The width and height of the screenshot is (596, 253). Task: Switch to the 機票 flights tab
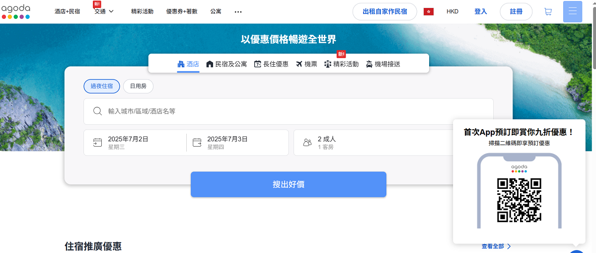coord(306,64)
